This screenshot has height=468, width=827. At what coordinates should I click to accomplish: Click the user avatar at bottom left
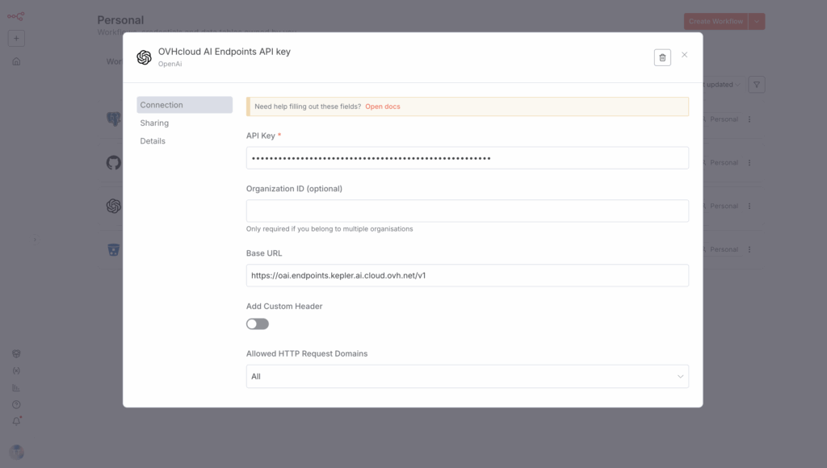pyautogui.click(x=16, y=452)
